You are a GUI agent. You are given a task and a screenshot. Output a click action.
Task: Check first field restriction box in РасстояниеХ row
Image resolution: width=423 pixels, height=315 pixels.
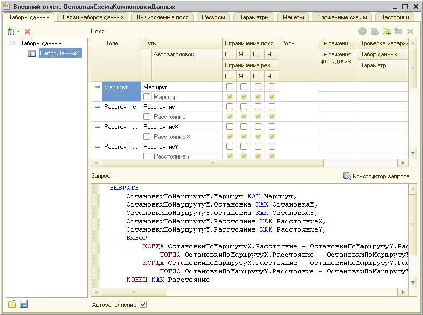[229, 127]
